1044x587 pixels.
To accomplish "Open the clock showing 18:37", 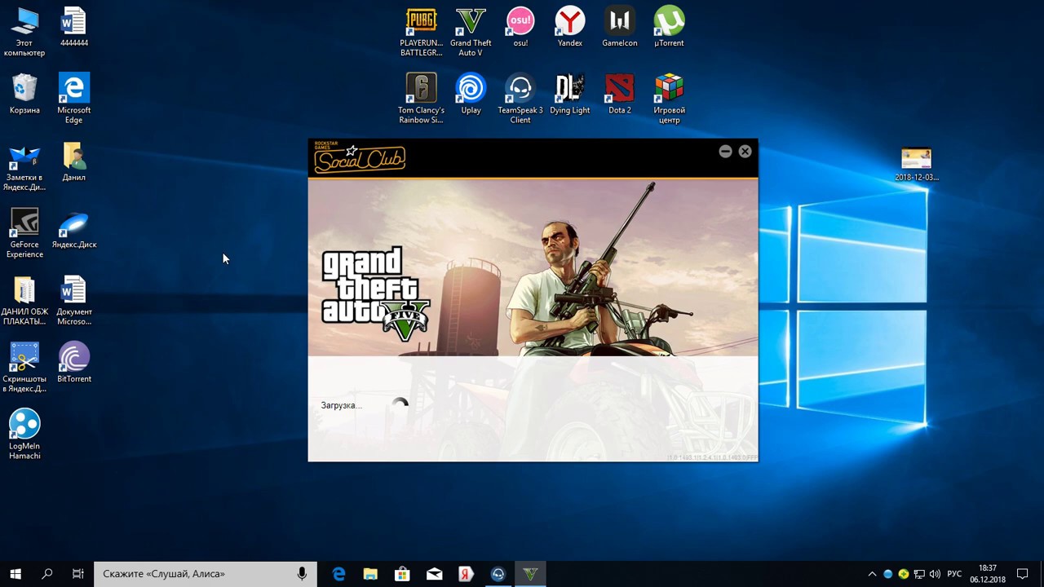I will (x=987, y=574).
